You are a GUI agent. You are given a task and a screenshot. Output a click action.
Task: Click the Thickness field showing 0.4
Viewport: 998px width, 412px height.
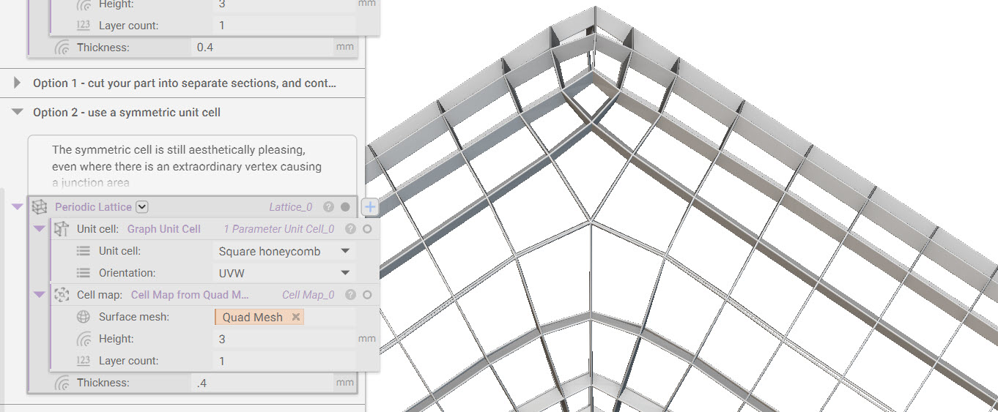point(262,48)
